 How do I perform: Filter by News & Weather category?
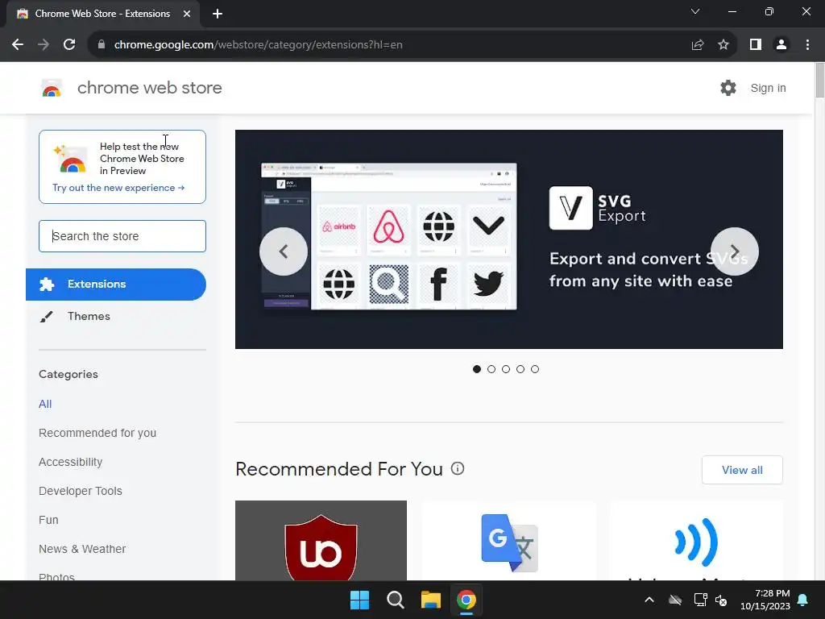(82, 549)
